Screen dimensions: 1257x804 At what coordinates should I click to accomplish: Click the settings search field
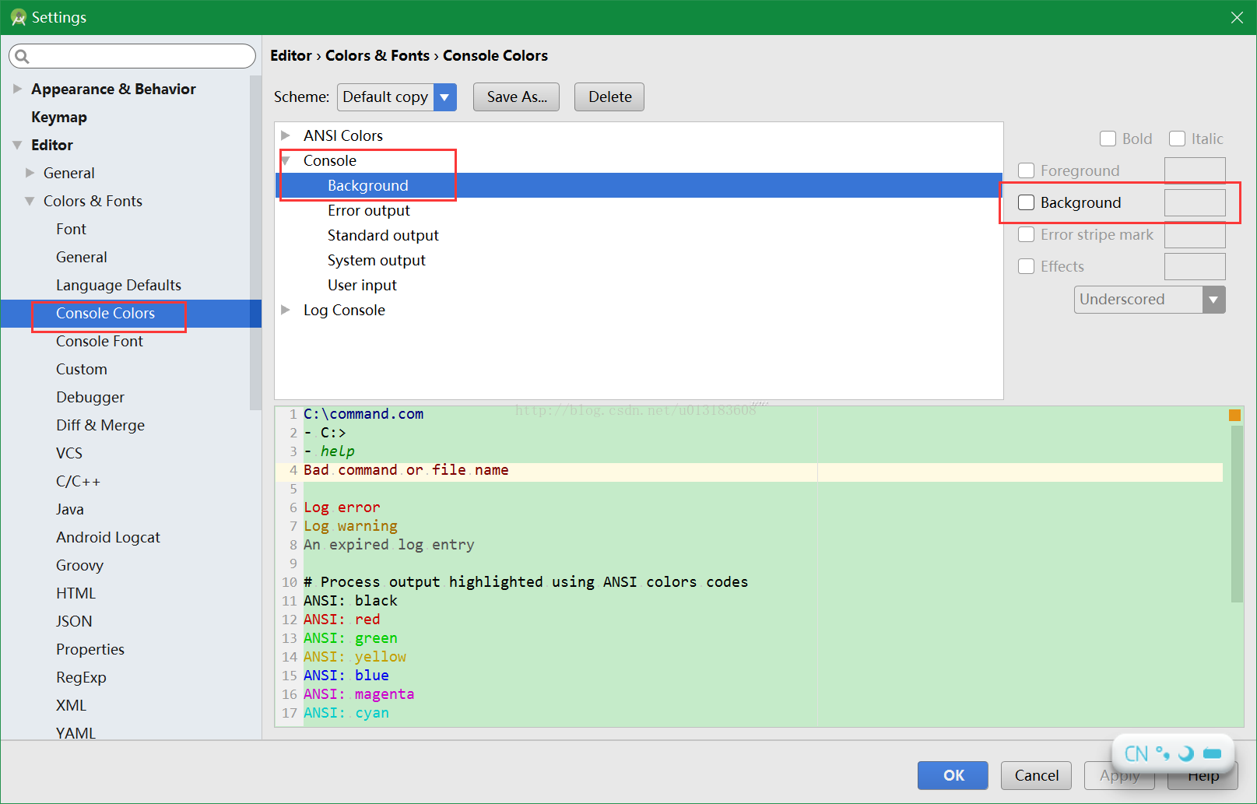tap(132, 56)
